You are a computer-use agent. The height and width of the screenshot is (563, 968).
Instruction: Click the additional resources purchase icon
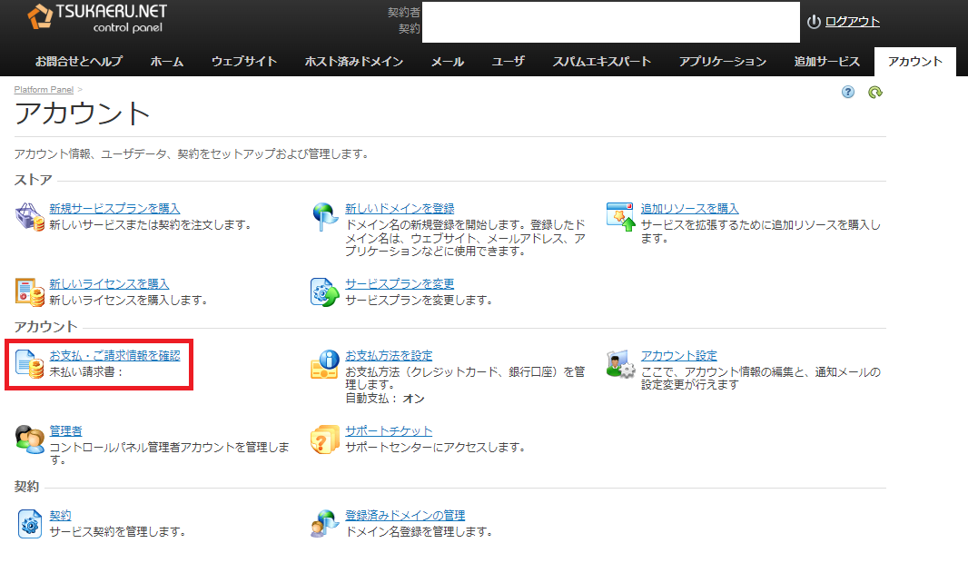[620, 217]
